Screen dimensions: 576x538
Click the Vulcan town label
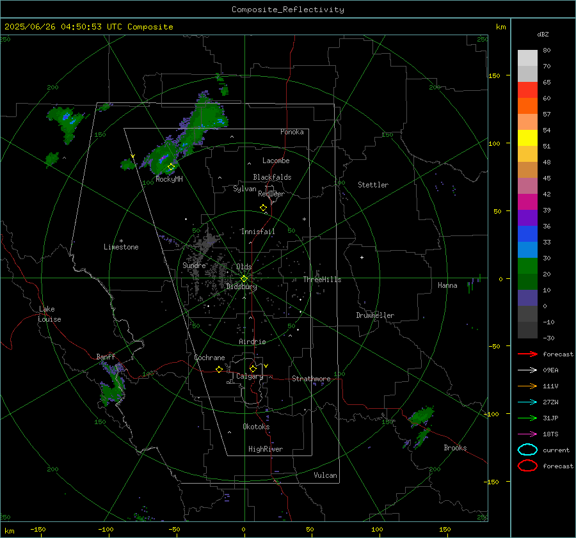tap(325, 475)
